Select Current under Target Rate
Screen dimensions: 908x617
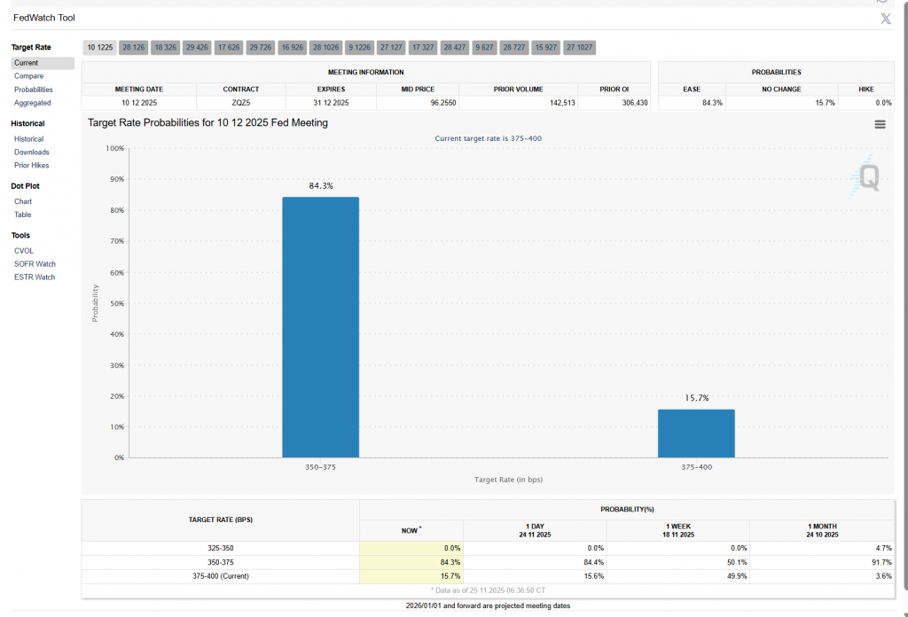click(26, 63)
